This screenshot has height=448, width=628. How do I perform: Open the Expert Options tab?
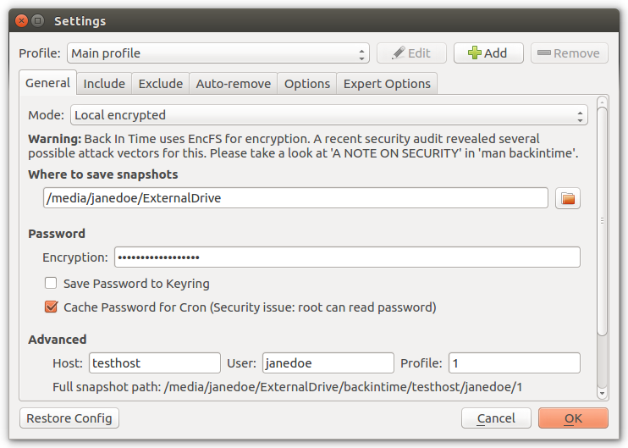387,83
